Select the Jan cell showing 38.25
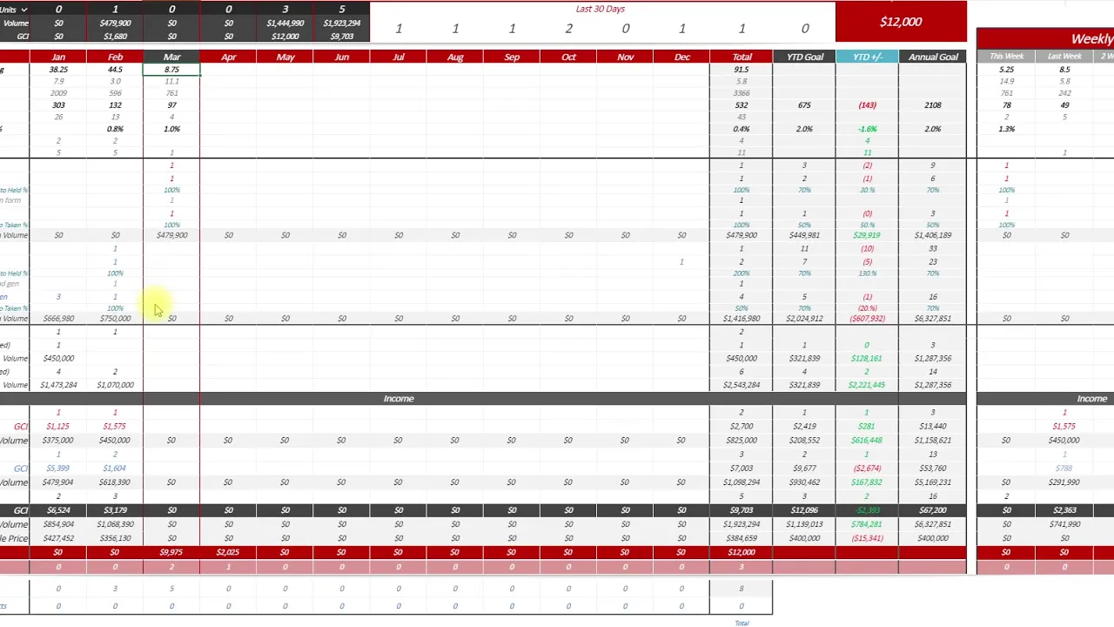 [58, 70]
